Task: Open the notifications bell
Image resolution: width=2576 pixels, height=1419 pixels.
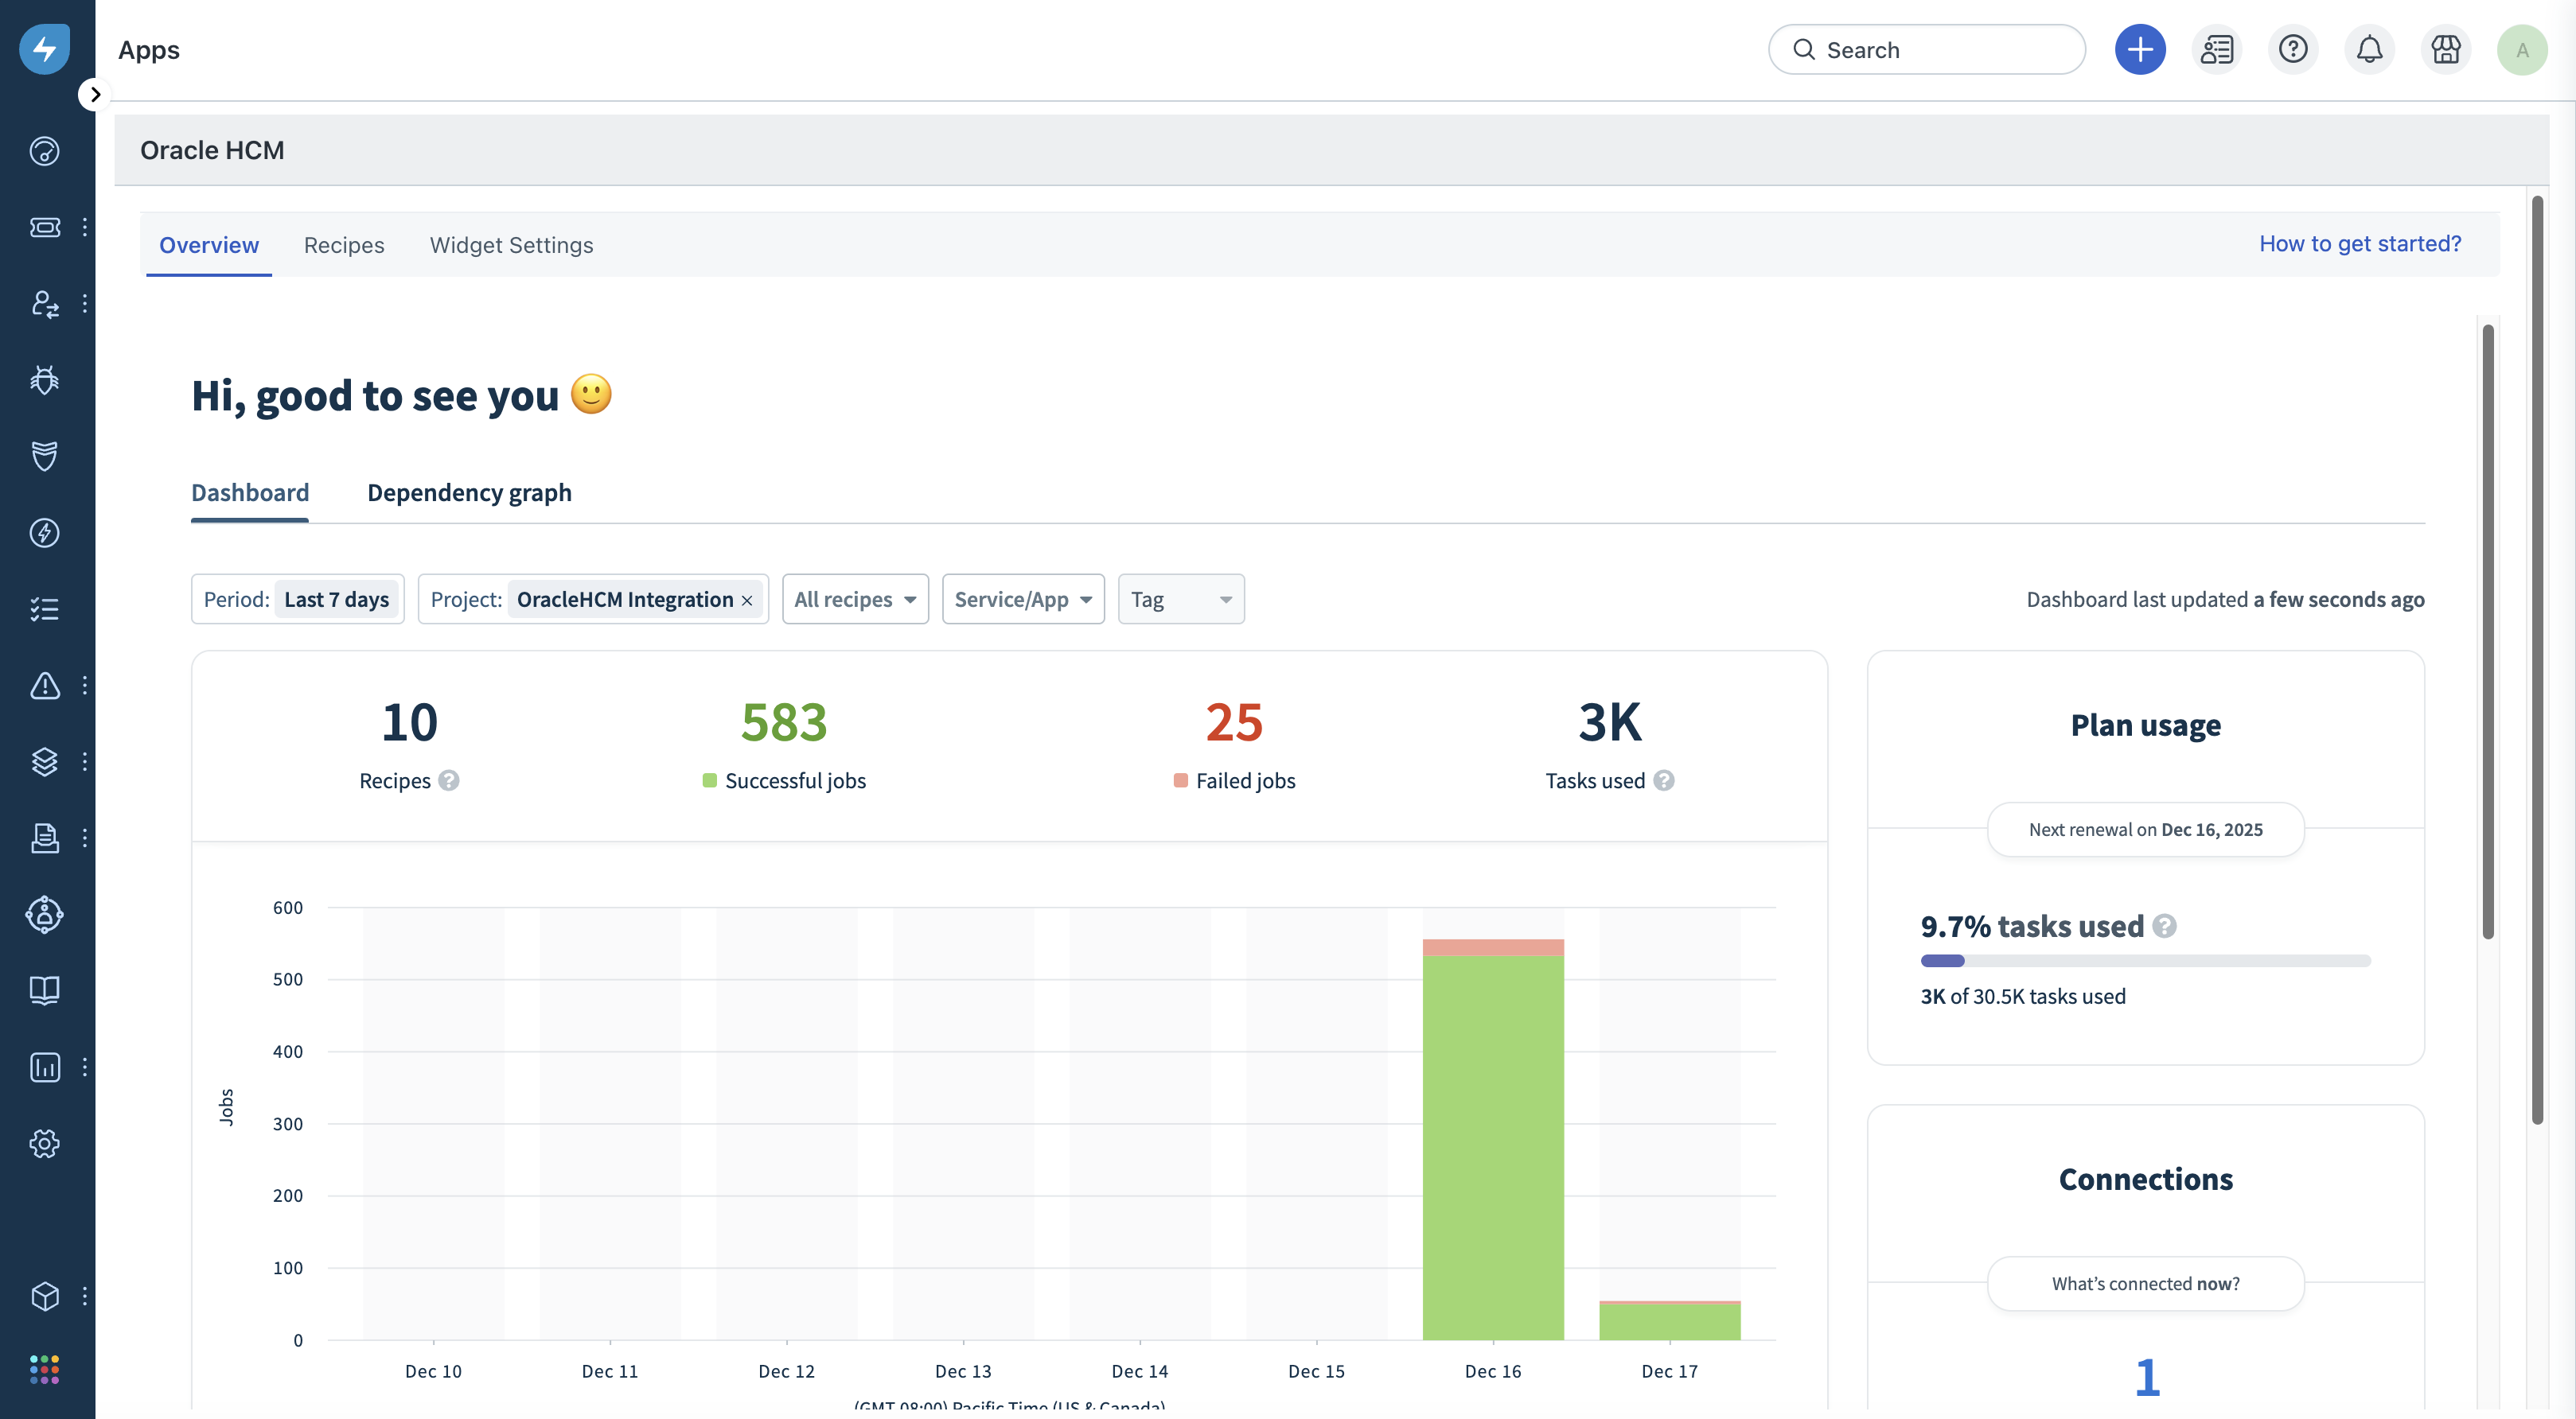Action: (2368, 49)
